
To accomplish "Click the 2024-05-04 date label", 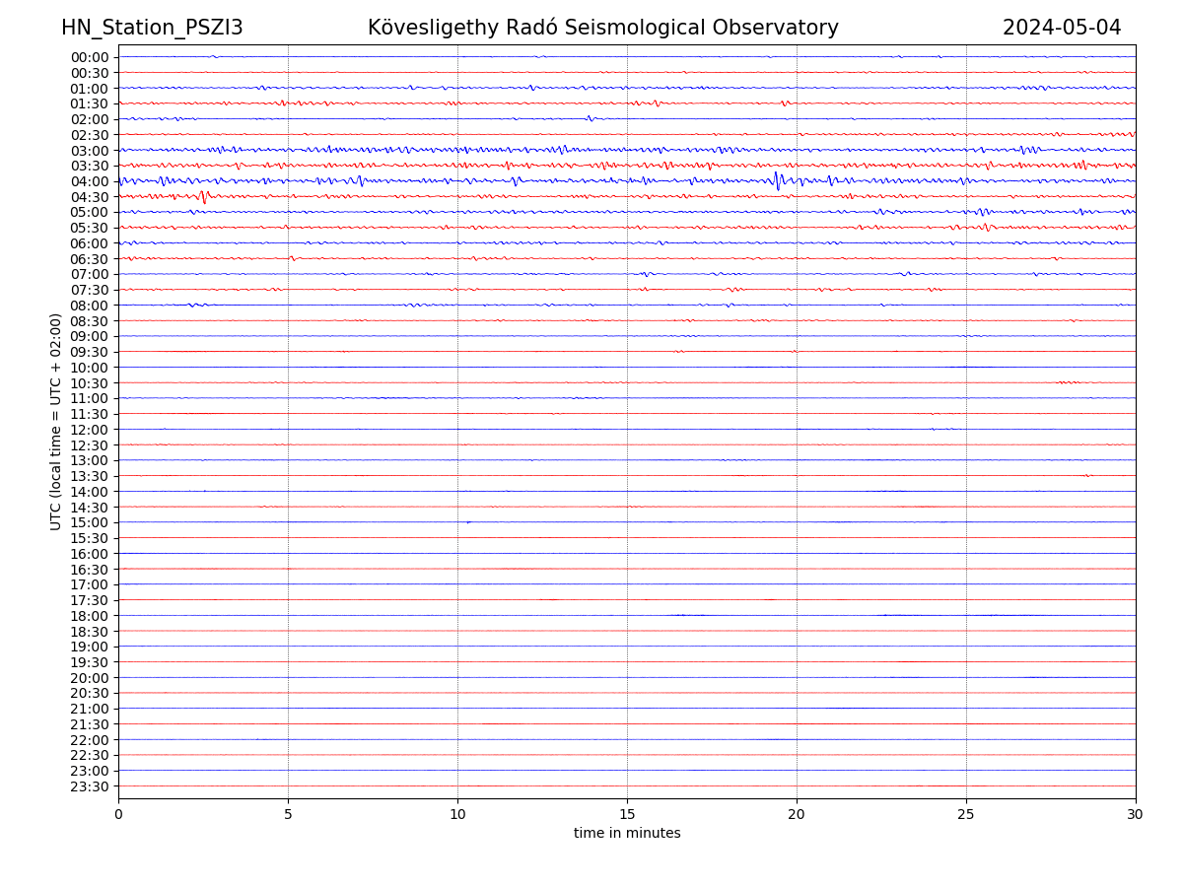I will coord(1061,28).
